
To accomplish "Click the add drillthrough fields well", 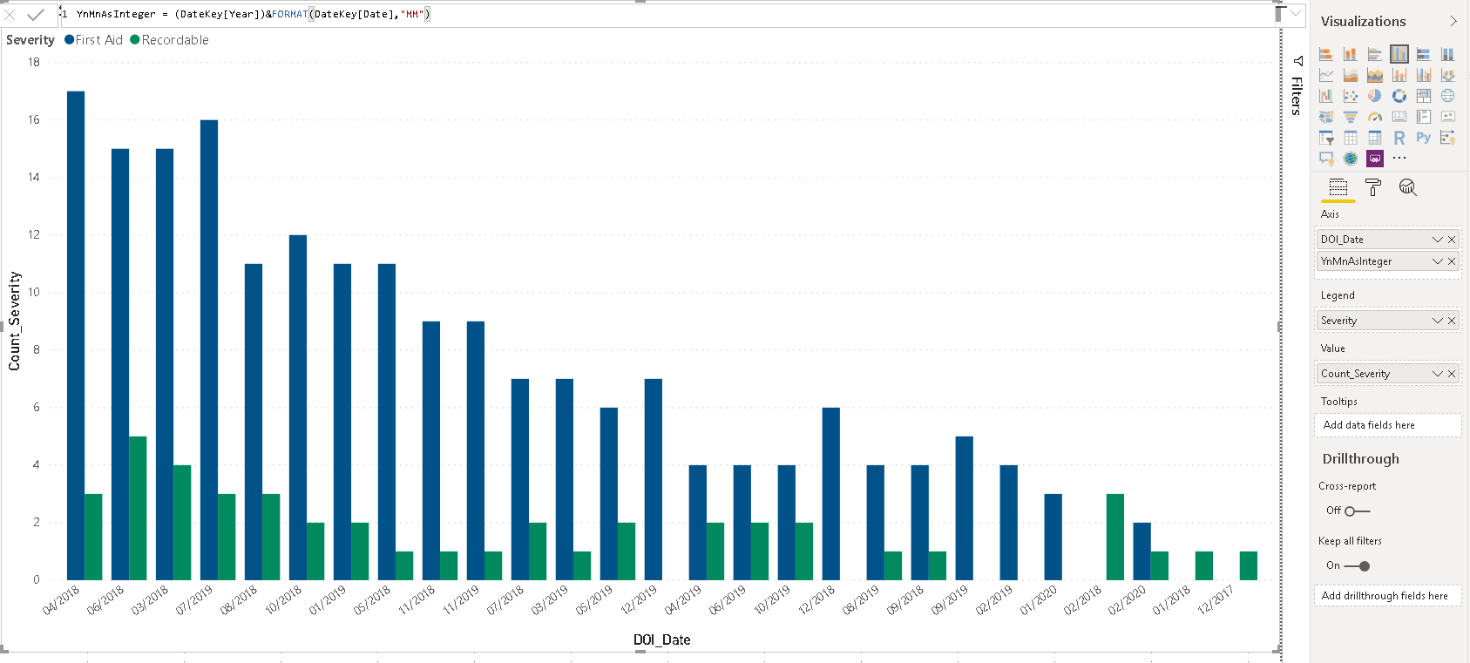I will 1387,596.
